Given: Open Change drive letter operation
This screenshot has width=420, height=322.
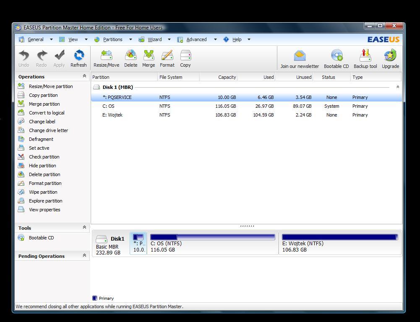Looking at the screenshot, I should [x=43, y=131].
